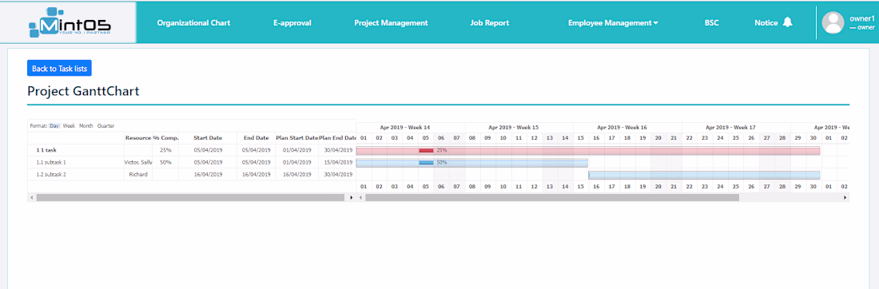Click the owner1 username text
This screenshot has height=289, width=879.
(862, 18)
